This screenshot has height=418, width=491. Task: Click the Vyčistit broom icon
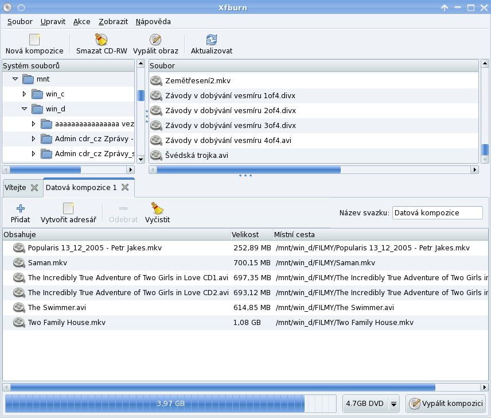157,208
